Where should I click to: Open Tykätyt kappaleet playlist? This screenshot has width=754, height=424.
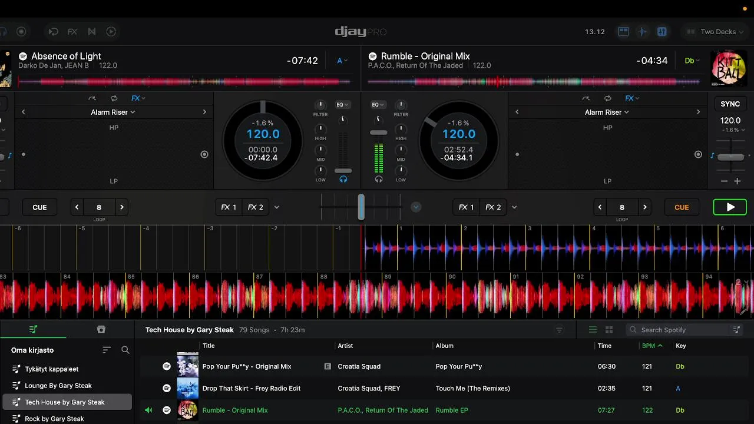(x=67, y=369)
